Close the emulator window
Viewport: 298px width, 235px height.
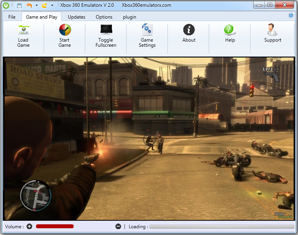pyautogui.click(x=285, y=5)
